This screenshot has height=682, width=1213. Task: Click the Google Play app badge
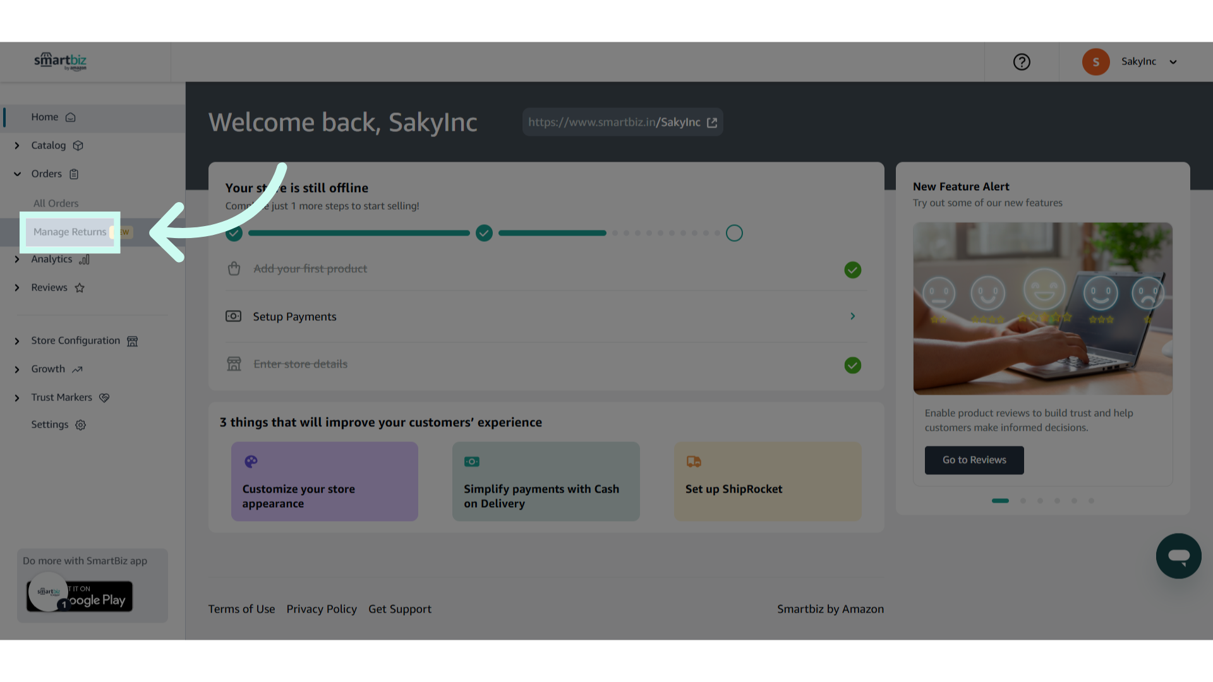[x=80, y=596]
